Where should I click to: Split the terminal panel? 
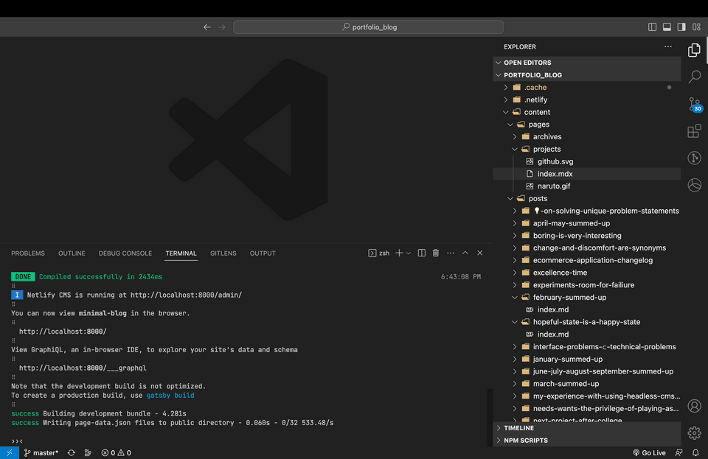click(x=422, y=253)
